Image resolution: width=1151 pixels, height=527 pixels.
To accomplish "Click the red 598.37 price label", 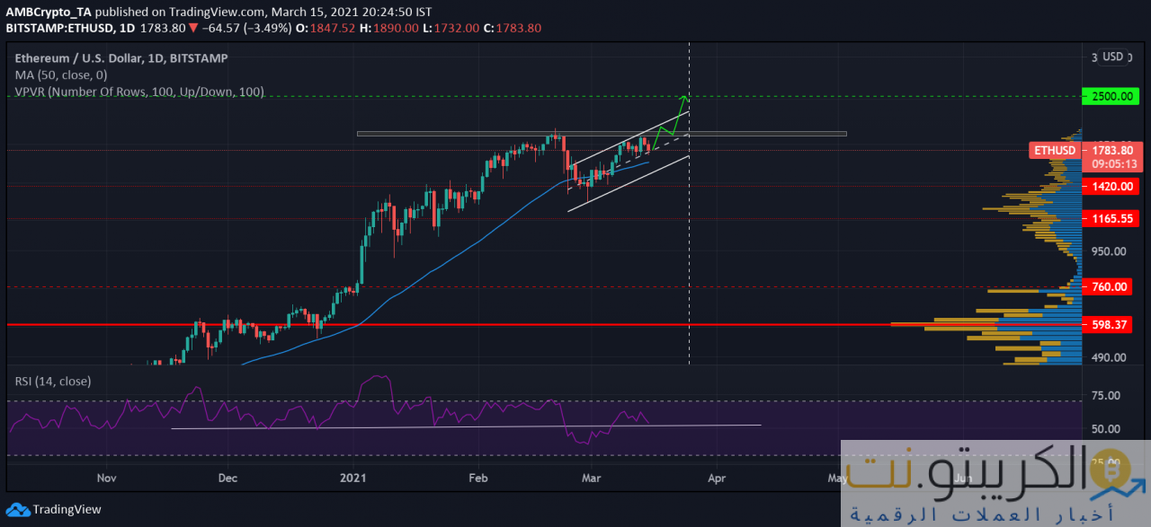I will 1111,324.
